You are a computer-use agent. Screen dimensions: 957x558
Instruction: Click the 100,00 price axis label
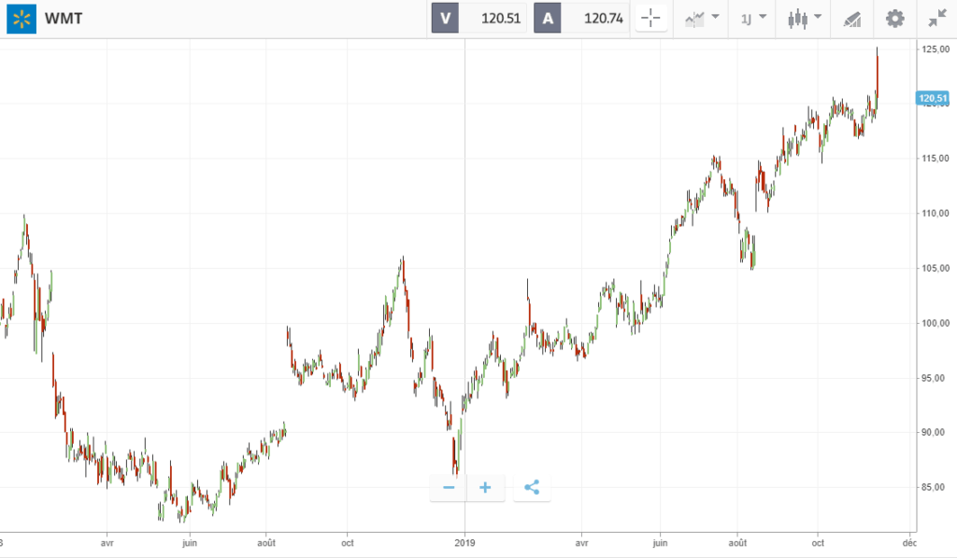pos(935,323)
